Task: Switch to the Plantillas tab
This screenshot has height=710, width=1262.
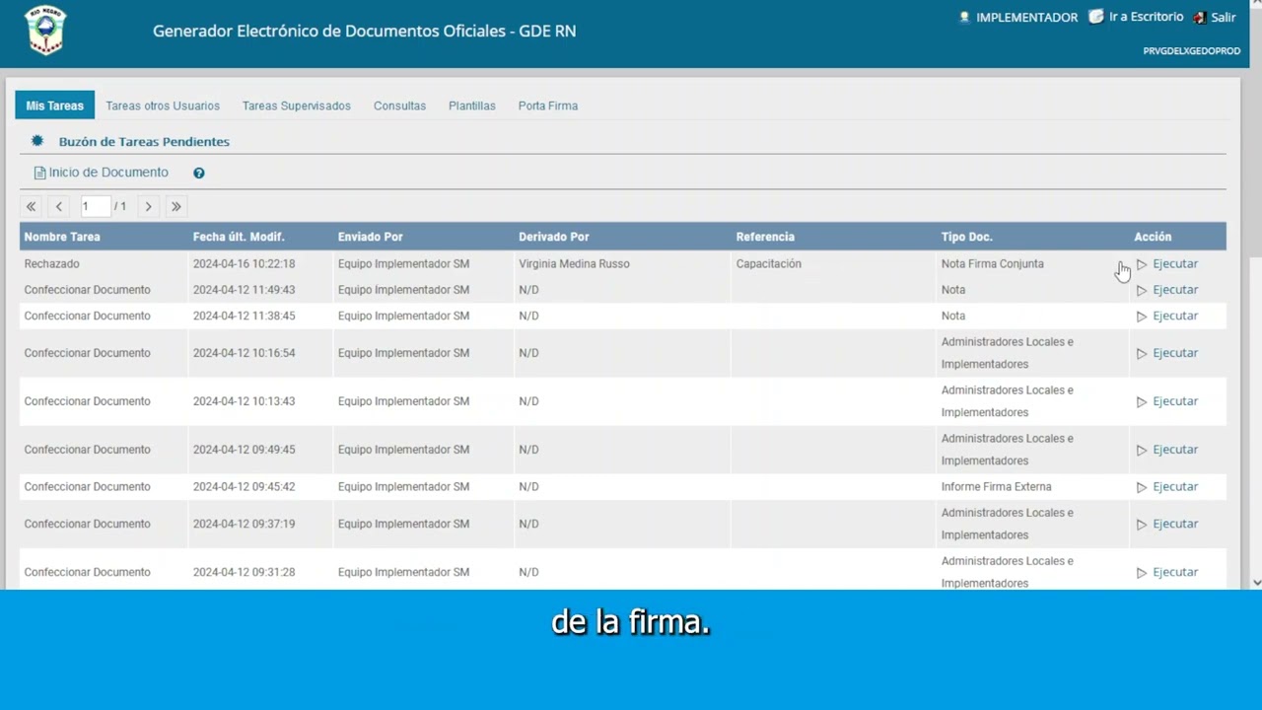Action: point(472,106)
